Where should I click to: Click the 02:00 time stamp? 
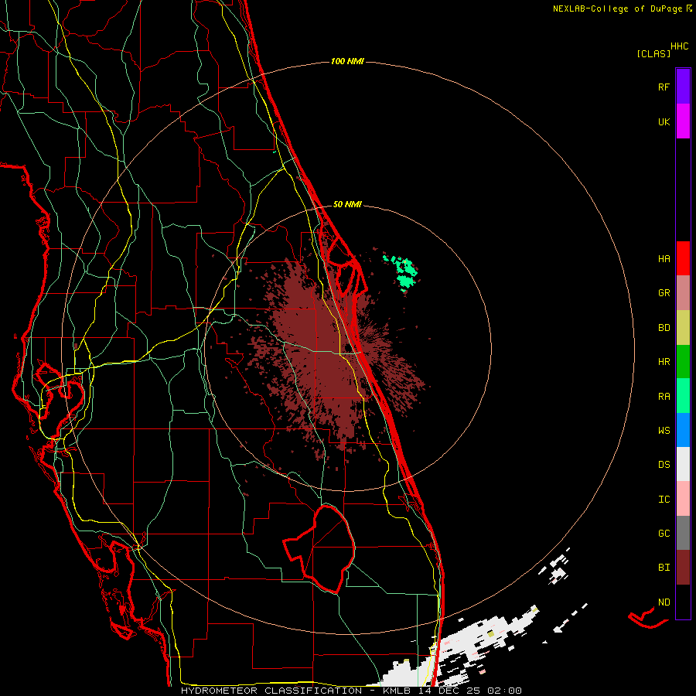click(x=504, y=691)
